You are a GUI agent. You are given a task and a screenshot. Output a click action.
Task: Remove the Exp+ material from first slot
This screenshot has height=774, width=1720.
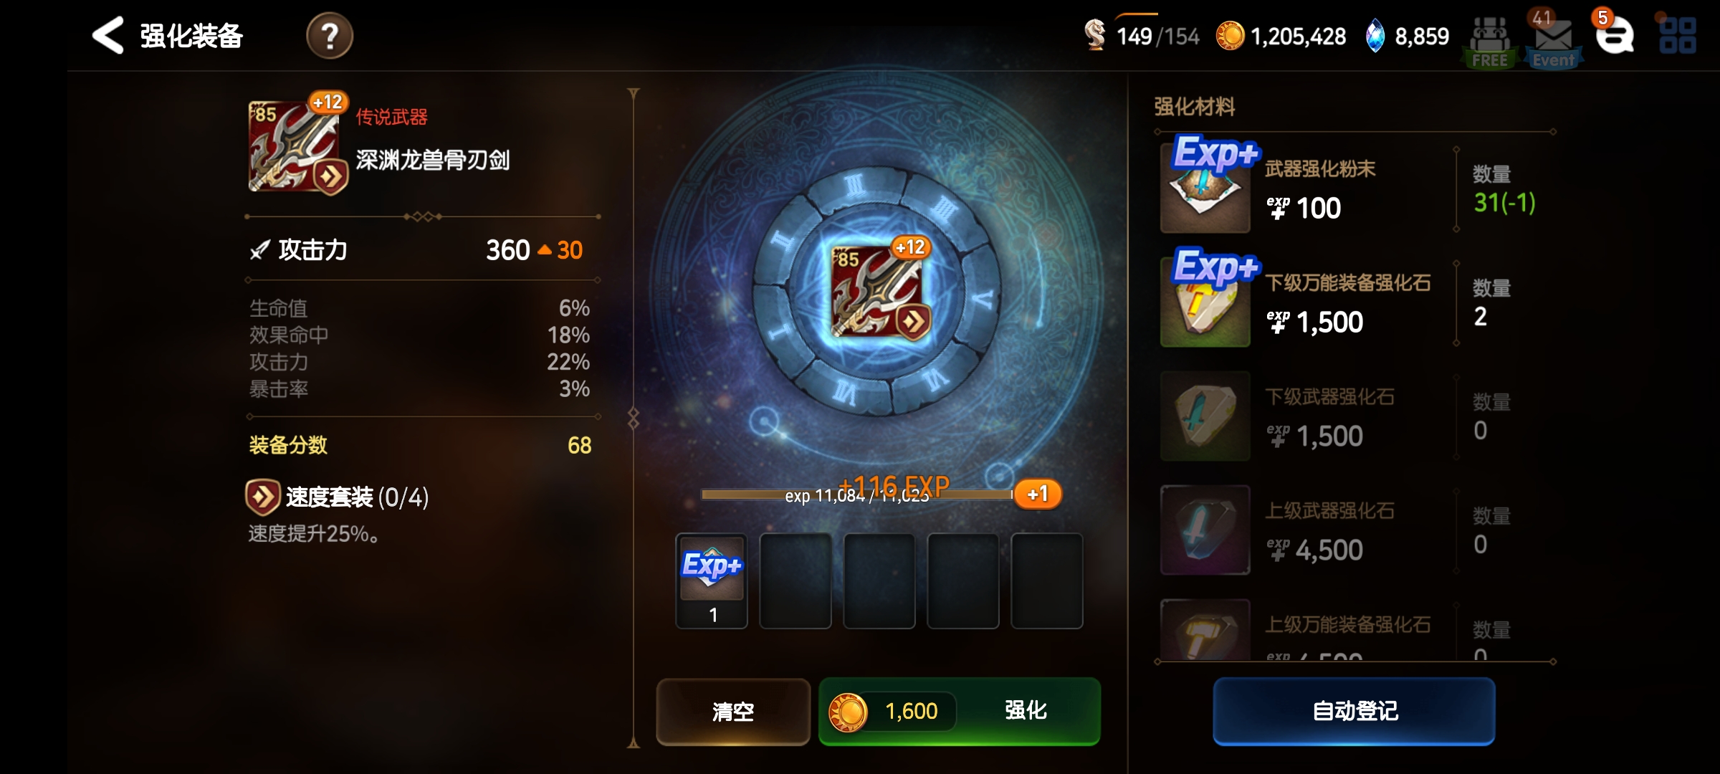(712, 581)
